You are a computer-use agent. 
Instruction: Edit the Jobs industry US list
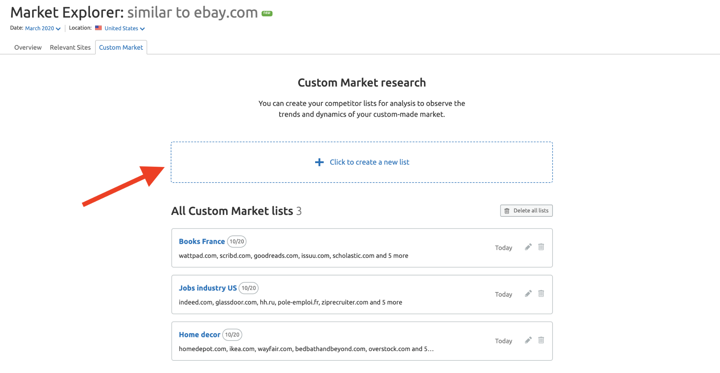[528, 294]
